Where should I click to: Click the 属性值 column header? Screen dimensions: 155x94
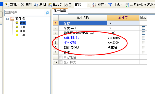123,18
